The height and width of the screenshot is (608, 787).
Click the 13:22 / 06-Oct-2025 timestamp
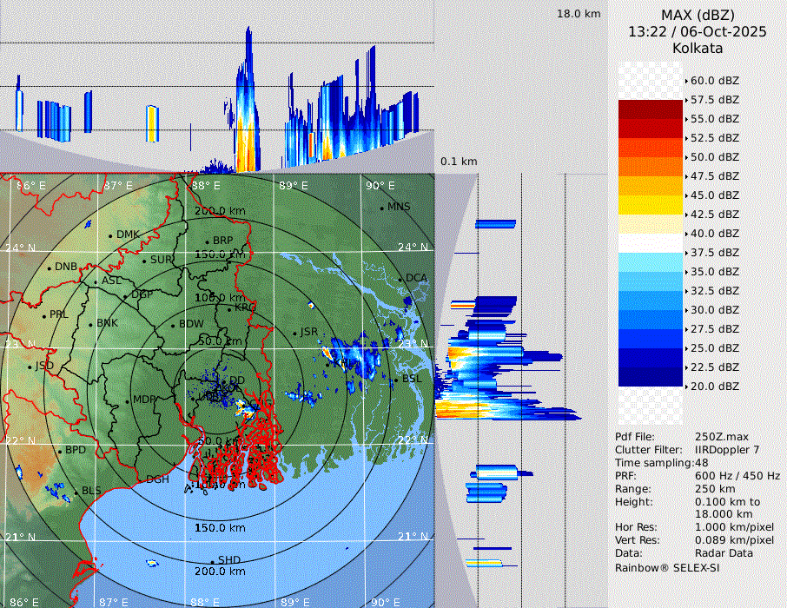[x=698, y=31]
